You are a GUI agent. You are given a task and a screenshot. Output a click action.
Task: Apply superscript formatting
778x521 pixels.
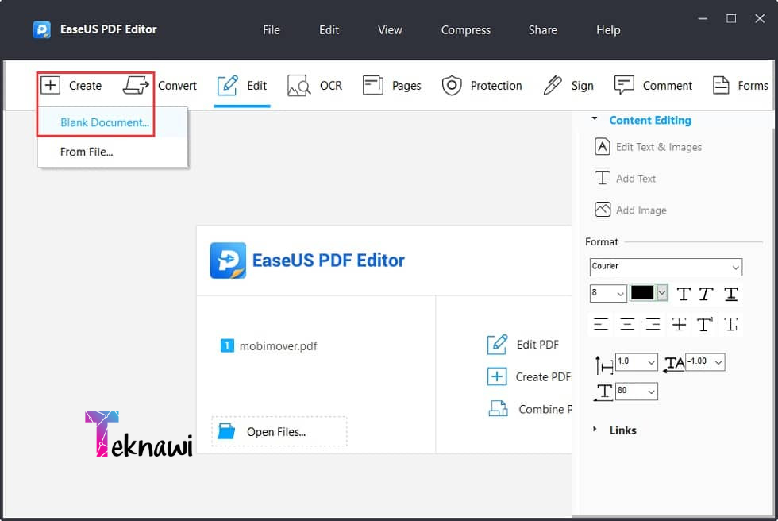click(705, 325)
